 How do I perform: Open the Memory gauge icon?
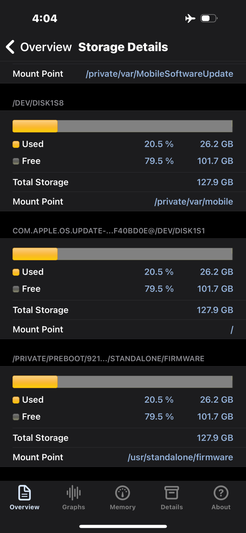(x=123, y=493)
